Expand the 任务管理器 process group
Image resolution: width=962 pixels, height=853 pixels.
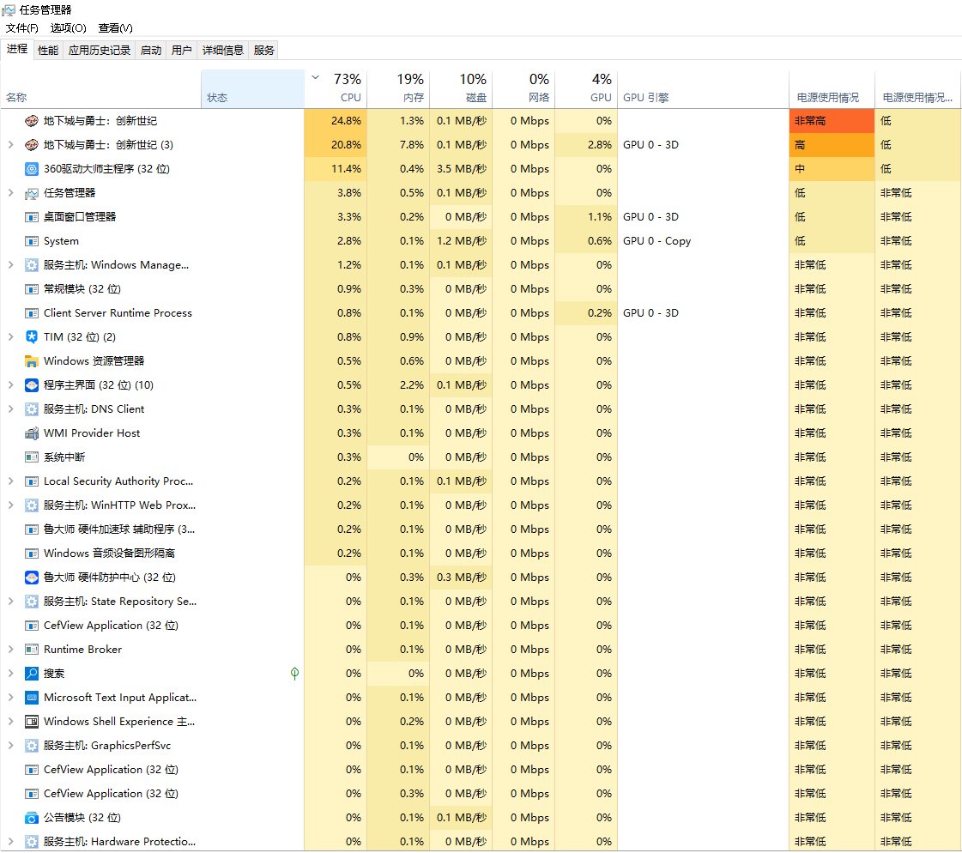point(10,193)
